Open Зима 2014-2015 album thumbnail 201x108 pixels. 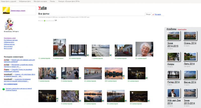(x=173, y=36)
